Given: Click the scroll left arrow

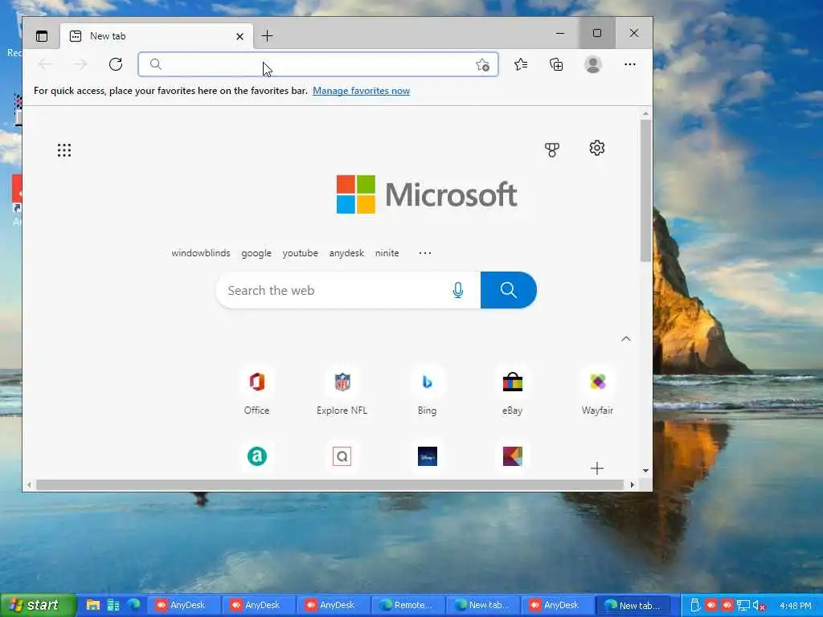Looking at the screenshot, I should 29,484.
